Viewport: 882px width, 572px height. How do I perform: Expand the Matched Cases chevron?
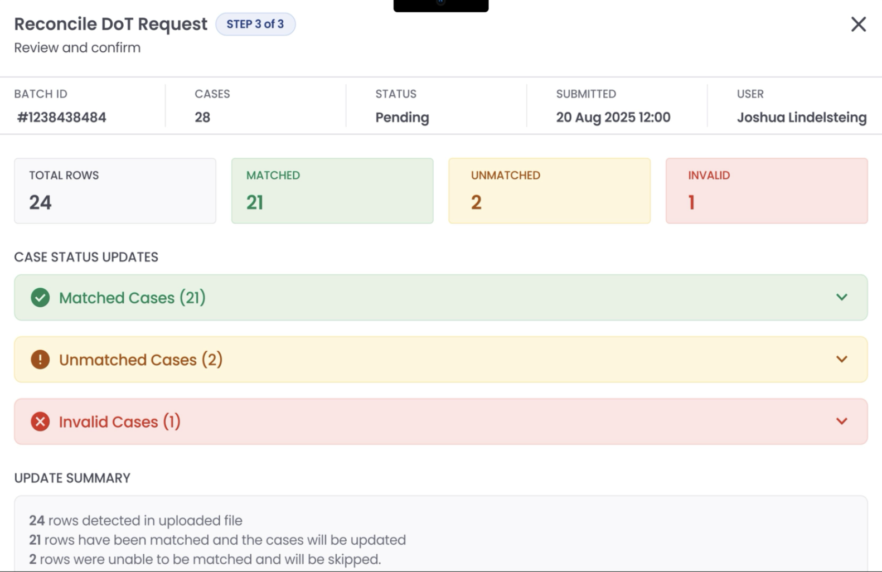click(842, 297)
